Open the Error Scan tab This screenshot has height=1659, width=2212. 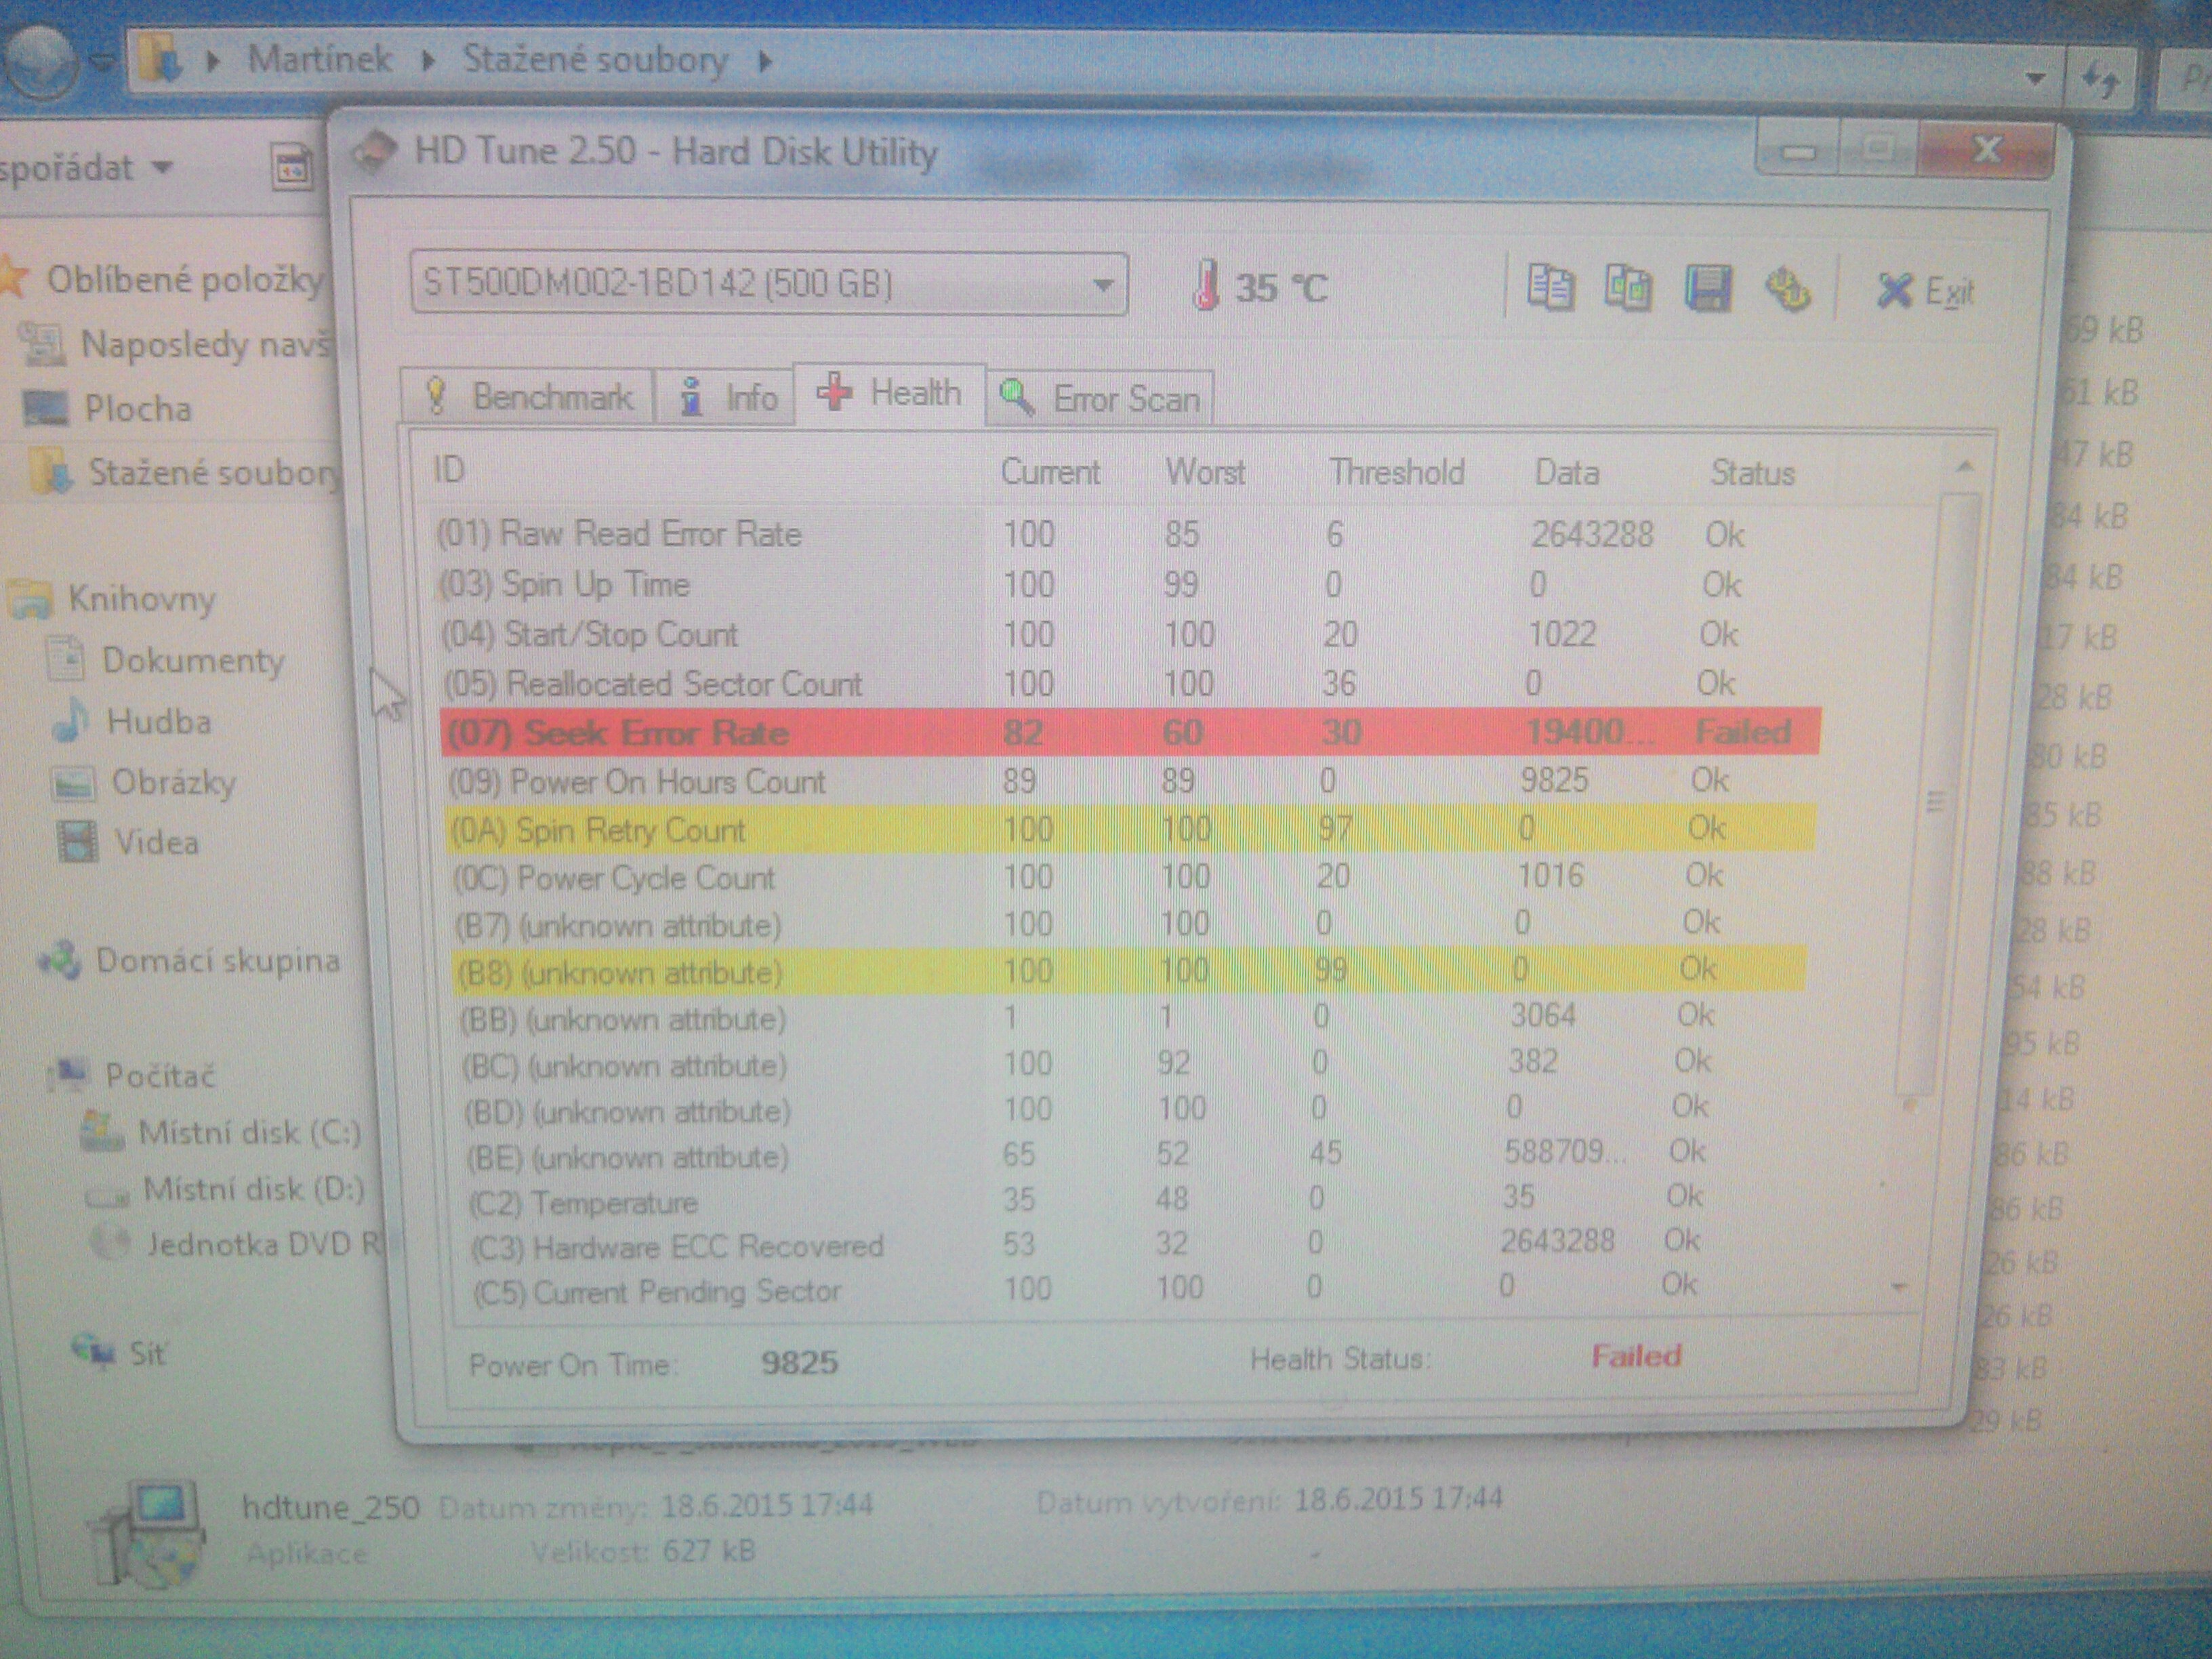pos(1100,399)
